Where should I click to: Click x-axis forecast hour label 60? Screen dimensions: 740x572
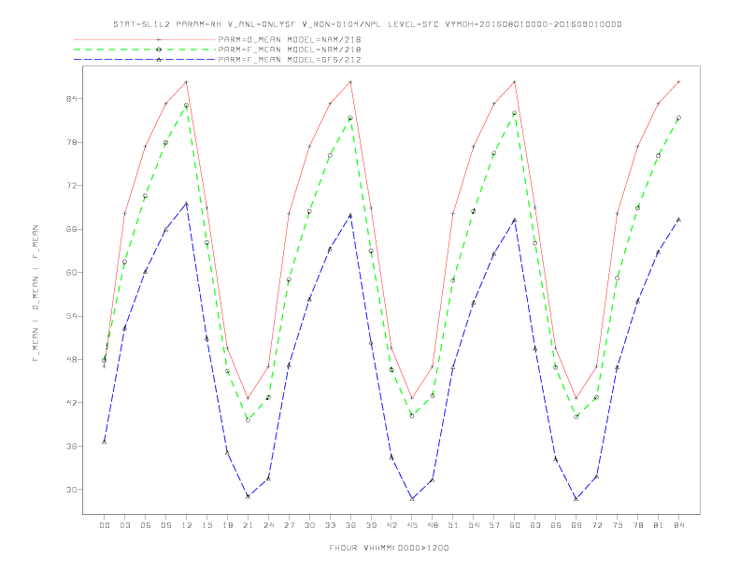(515, 525)
